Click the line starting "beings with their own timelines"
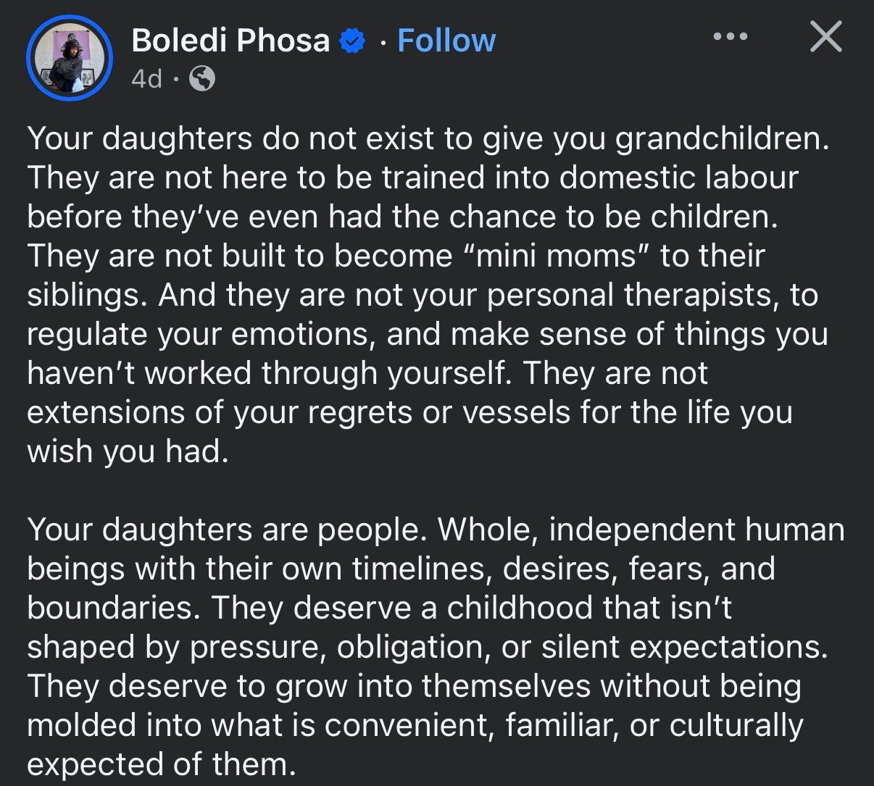 pyautogui.click(x=401, y=569)
